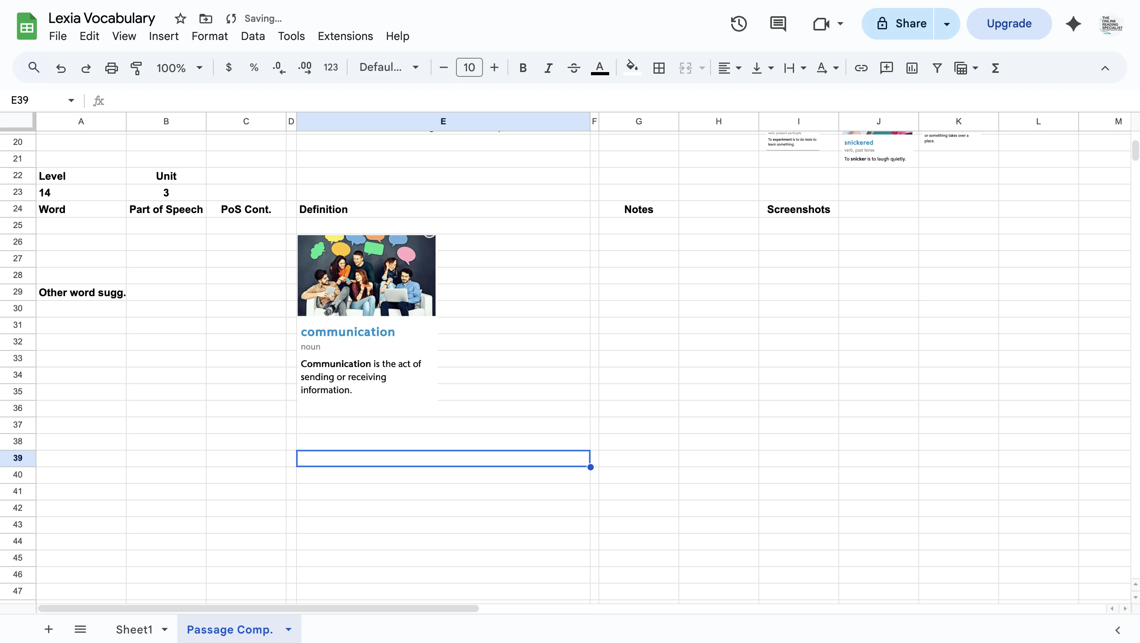
Task: Open the Format menu
Action: click(x=209, y=36)
